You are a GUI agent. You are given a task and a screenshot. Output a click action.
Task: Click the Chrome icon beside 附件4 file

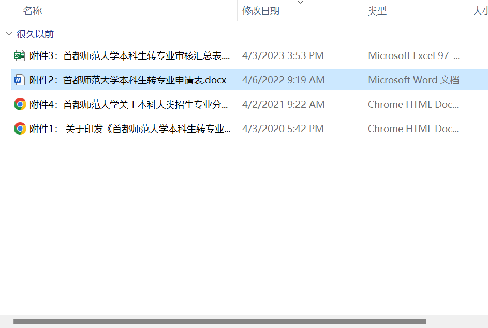pyautogui.click(x=20, y=104)
